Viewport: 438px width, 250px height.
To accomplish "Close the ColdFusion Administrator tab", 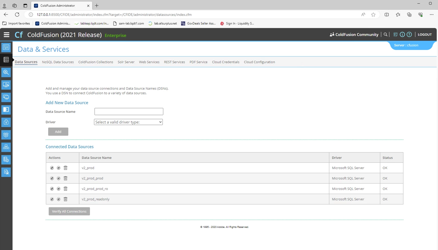I will 88,6.
